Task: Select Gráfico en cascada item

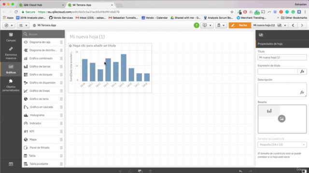Action: [x=43, y=107]
